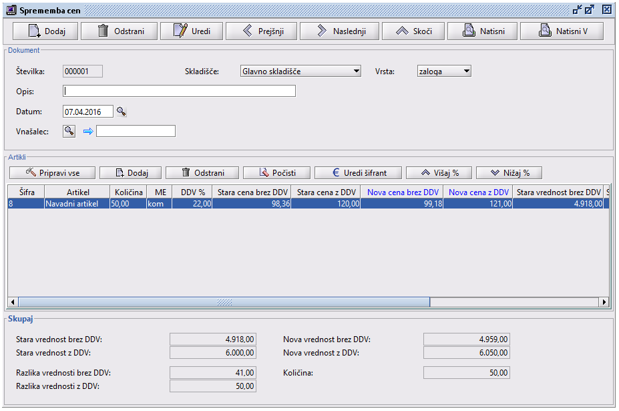Go to previous record with Prejšnji
Image resolution: width=619 pixels, height=411 pixels.
[x=260, y=31]
